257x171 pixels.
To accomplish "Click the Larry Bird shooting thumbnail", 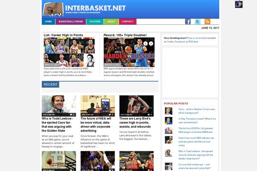I will (137, 106).
